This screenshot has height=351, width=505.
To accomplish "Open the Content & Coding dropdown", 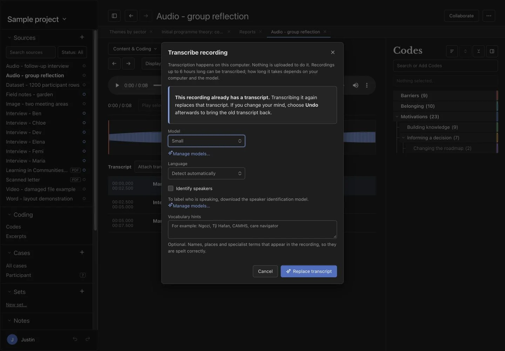I will [x=135, y=49].
